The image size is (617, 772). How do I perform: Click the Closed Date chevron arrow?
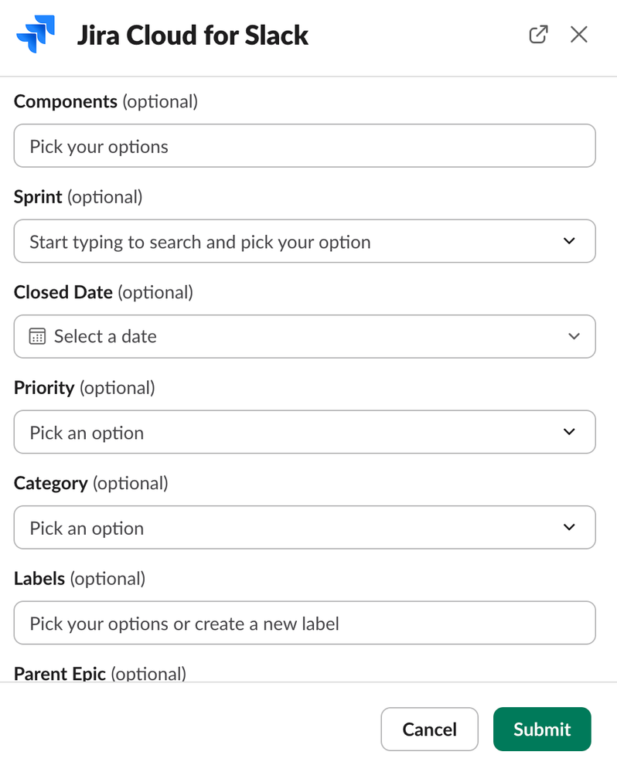coord(574,336)
